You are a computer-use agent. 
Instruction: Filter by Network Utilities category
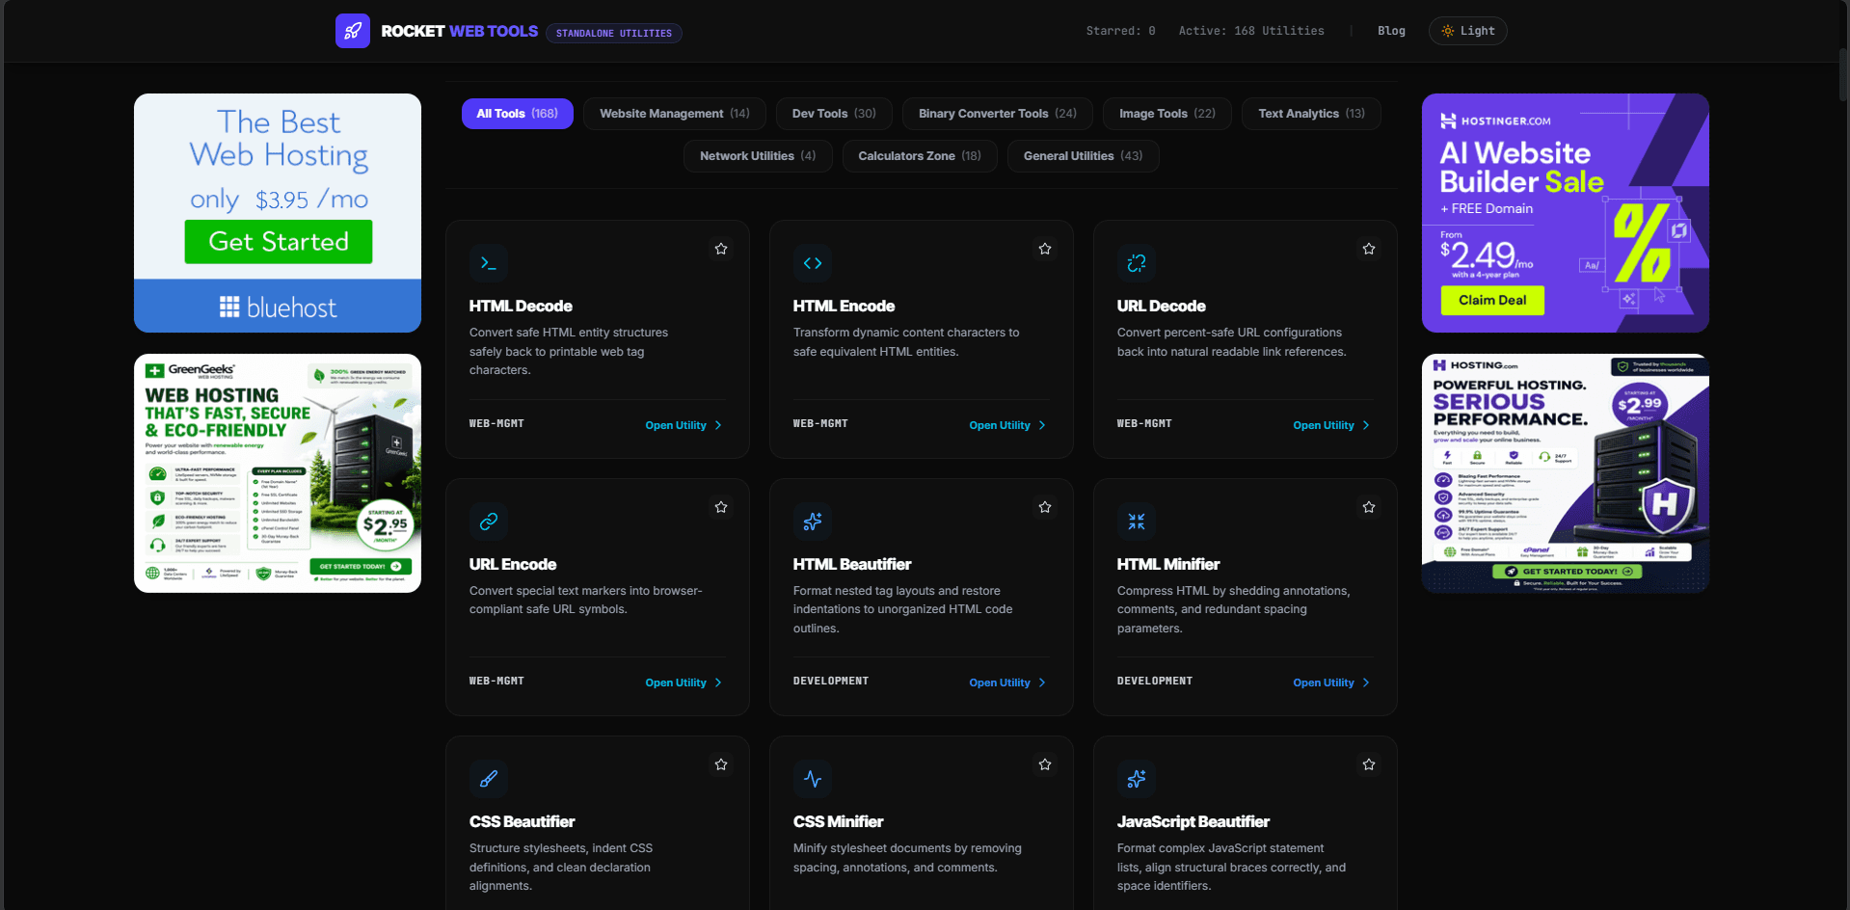(758, 156)
